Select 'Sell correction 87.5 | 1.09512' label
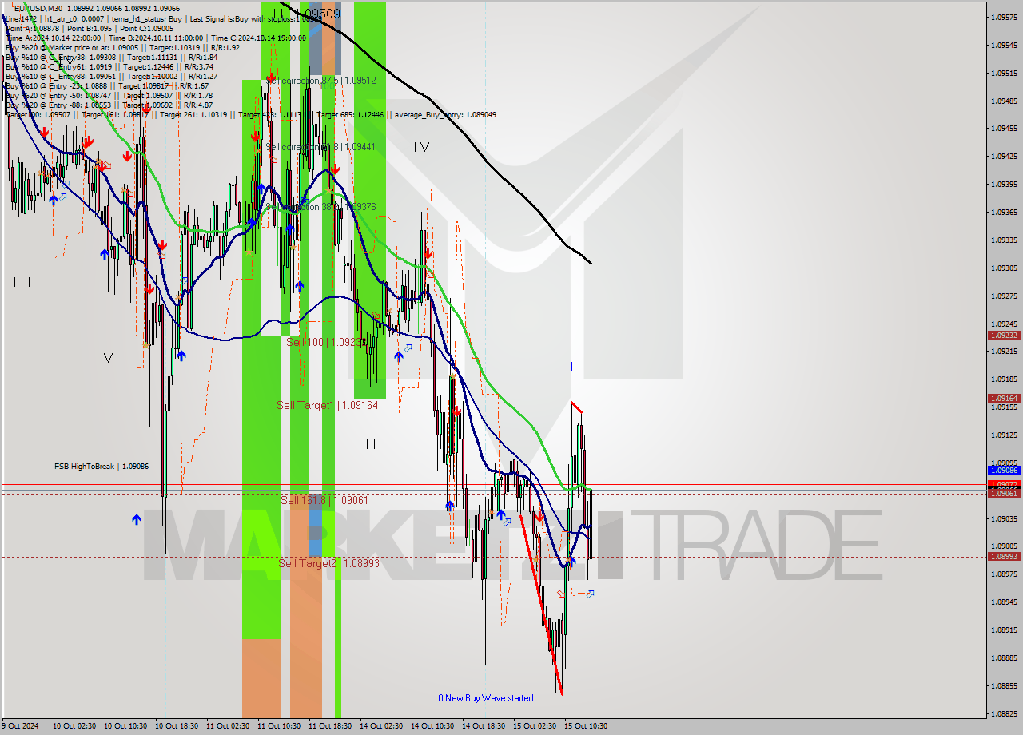This screenshot has height=735, width=1023. [320, 81]
